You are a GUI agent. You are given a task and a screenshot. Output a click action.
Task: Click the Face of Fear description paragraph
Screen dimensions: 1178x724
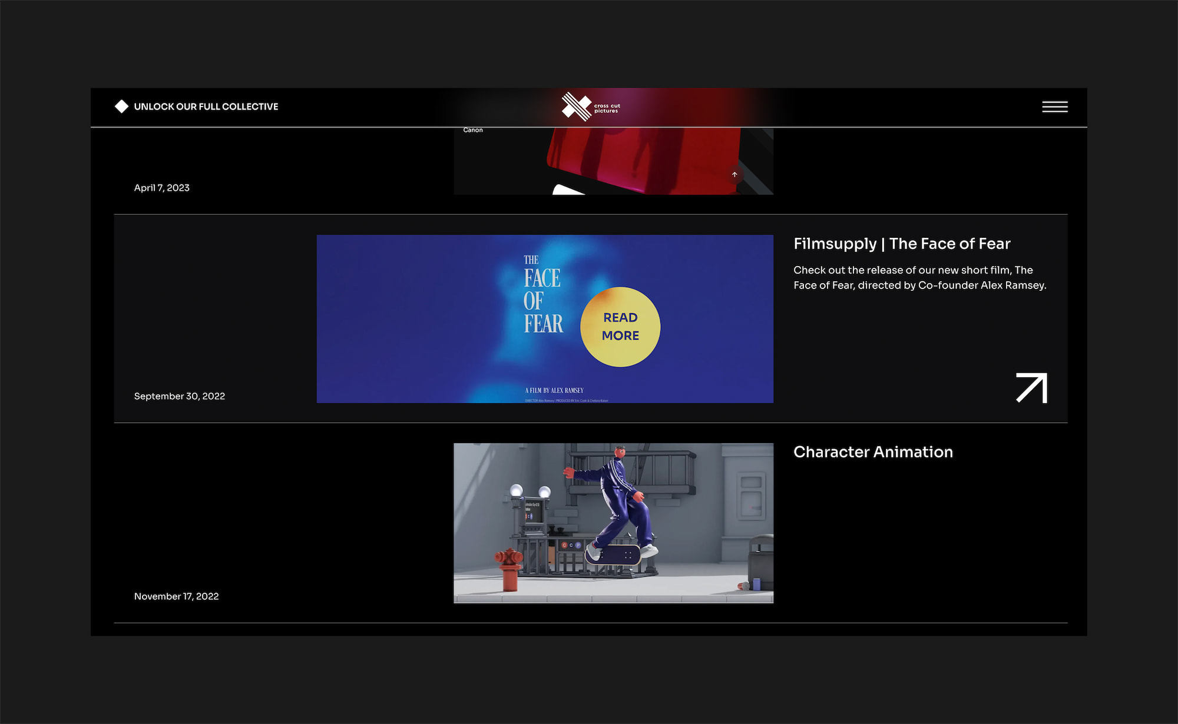pos(919,278)
